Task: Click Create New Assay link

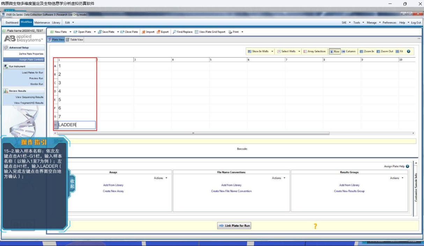Action: (113, 191)
